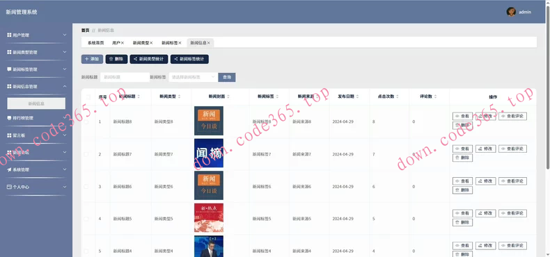The height and width of the screenshot is (257, 550).
Task: Go to 首页 via breadcrumb
Action: click(85, 31)
